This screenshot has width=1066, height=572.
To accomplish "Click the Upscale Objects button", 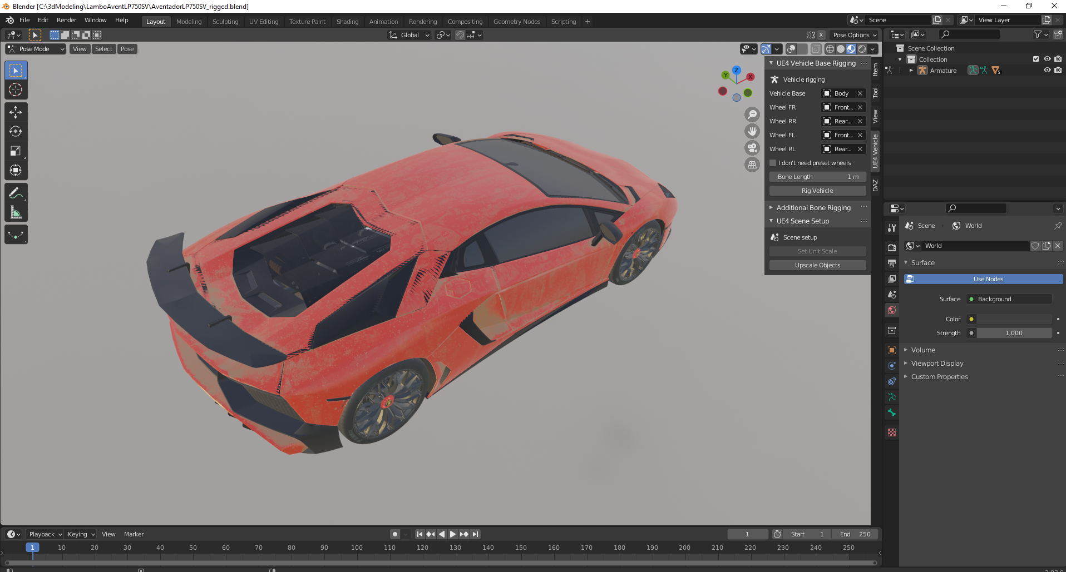I will (x=817, y=265).
